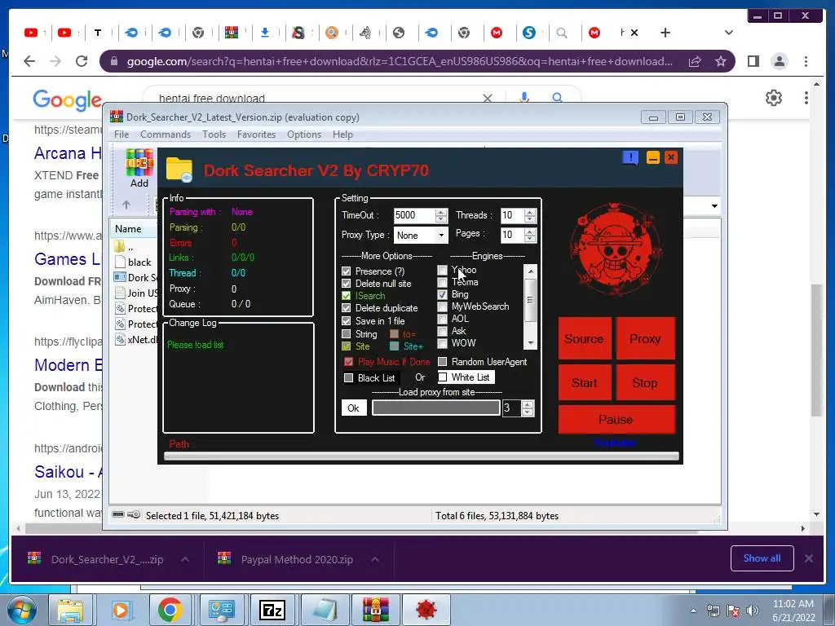This screenshot has width=835, height=626.
Task: Click the red pirate skull logo
Action: 616,249
